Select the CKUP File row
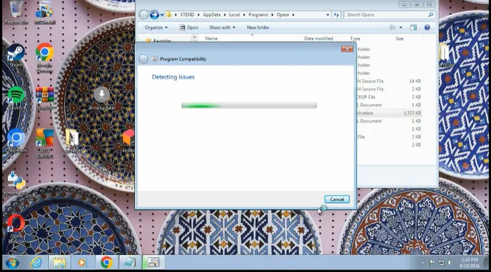The width and height of the screenshot is (491, 272). (x=389, y=97)
